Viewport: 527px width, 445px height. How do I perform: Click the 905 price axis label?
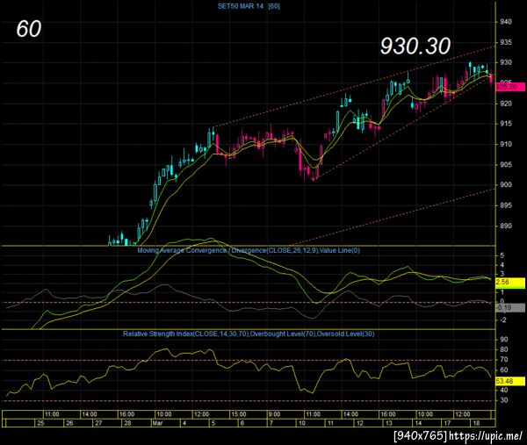[506, 164]
